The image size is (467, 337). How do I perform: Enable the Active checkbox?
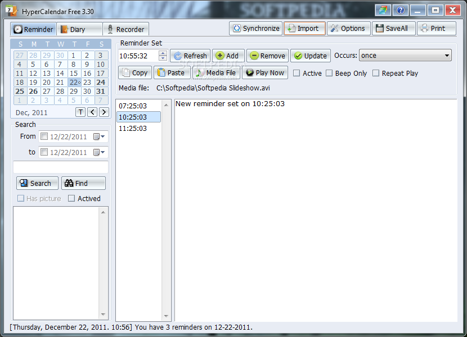click(297, 73)
